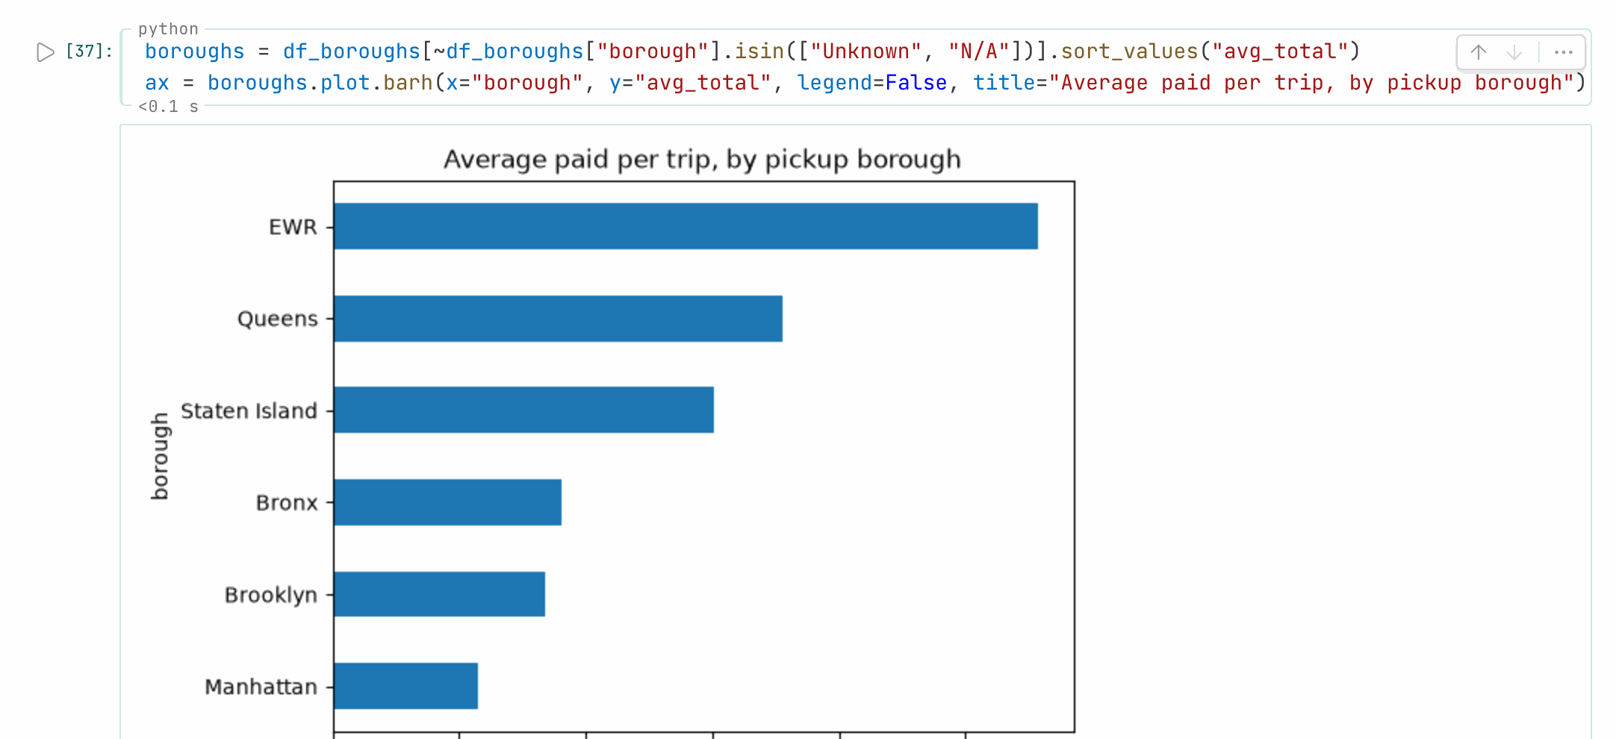Viewport: 1616px width, 739px height.
Task: Click the 'Manhattan' axis label
Action: [x=261, y=687]
